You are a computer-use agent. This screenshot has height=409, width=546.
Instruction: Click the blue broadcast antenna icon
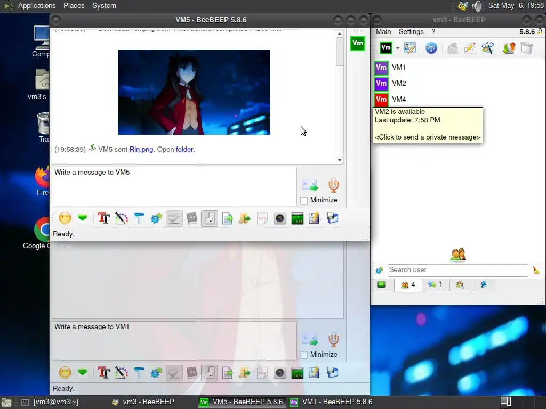(x=431, y=48)
